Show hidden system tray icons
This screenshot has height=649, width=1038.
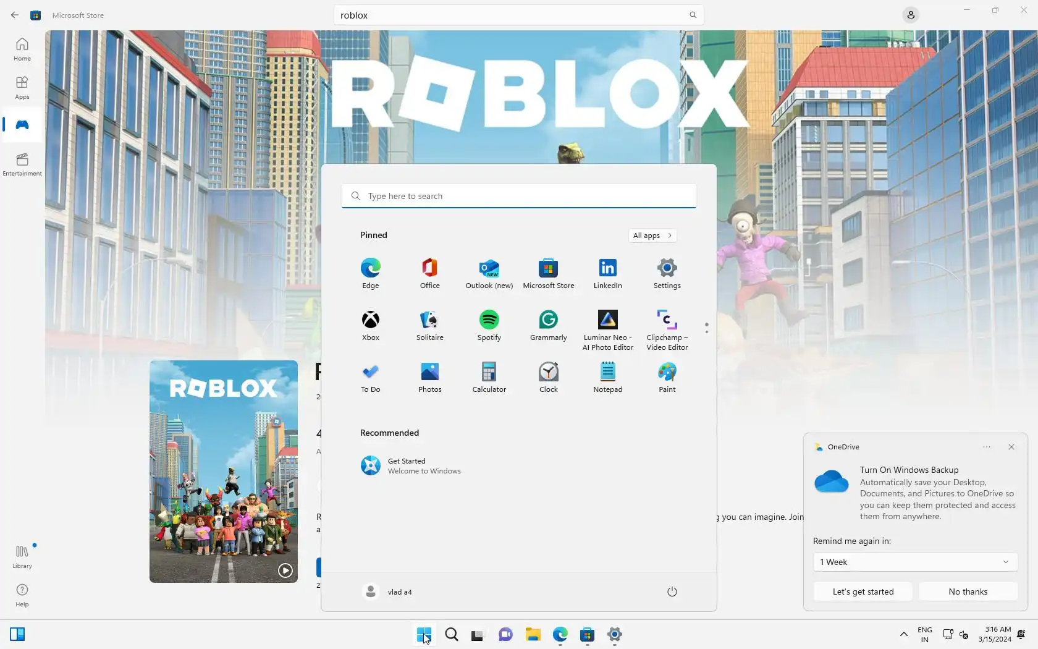[903, 634]
